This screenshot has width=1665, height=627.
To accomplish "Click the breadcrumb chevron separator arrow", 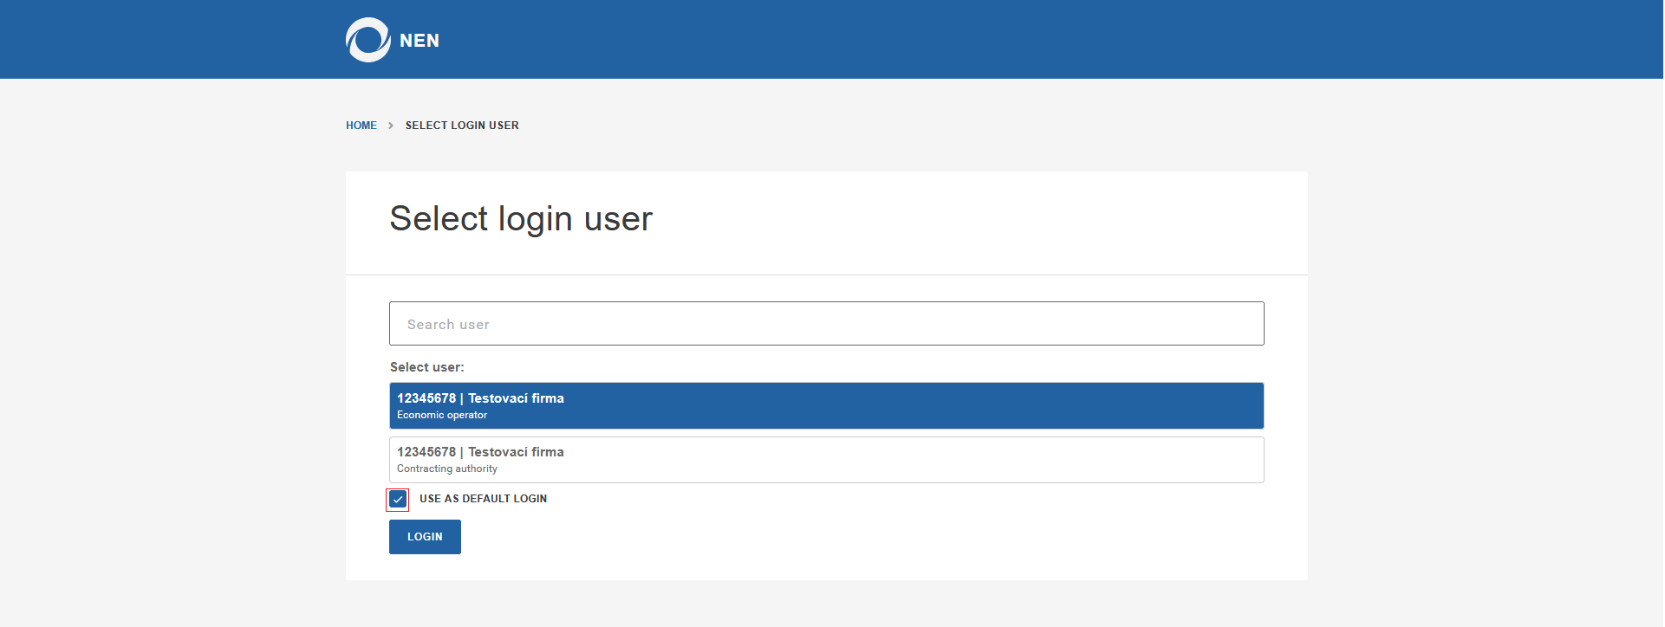I will (x=391, y=126).
